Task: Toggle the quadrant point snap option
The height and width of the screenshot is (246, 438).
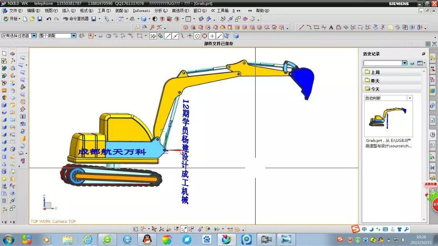Action: 204,36
